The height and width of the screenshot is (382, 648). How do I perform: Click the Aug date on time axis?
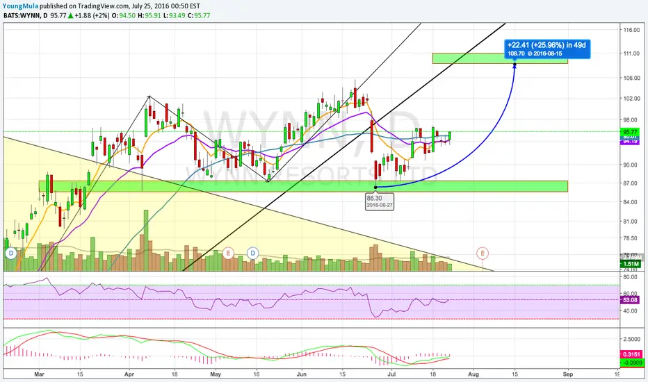point(473,374)
